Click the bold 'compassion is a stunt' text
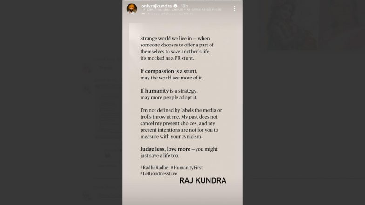 171,71
